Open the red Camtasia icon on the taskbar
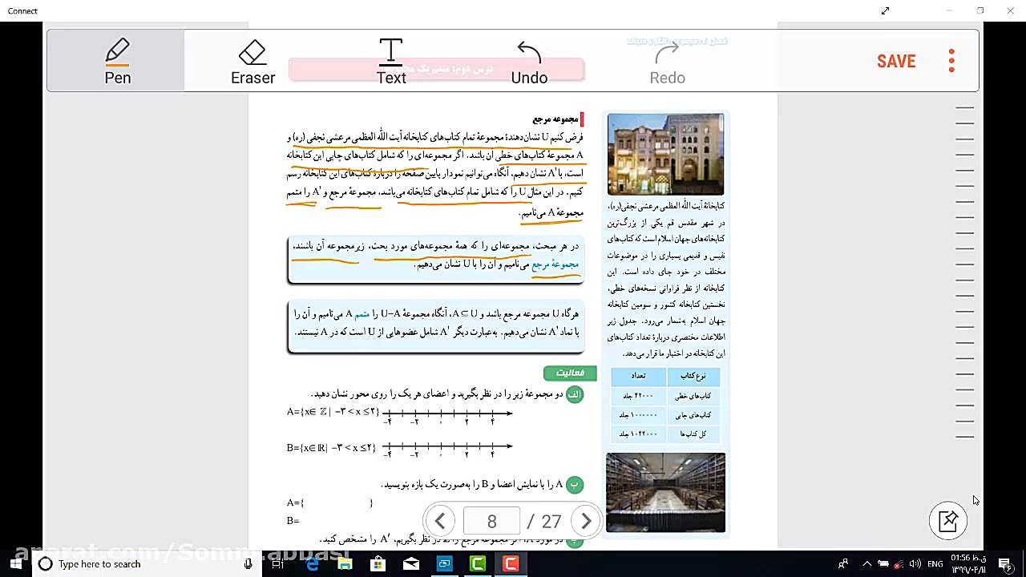 (x=511, y=564)
